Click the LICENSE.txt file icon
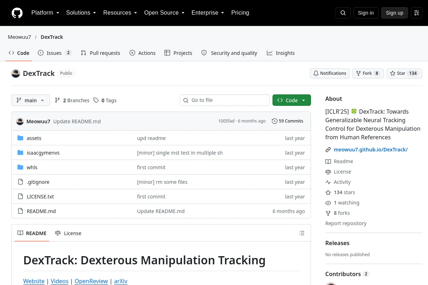The height and width of the screenshot is (285, 428). 20,197
